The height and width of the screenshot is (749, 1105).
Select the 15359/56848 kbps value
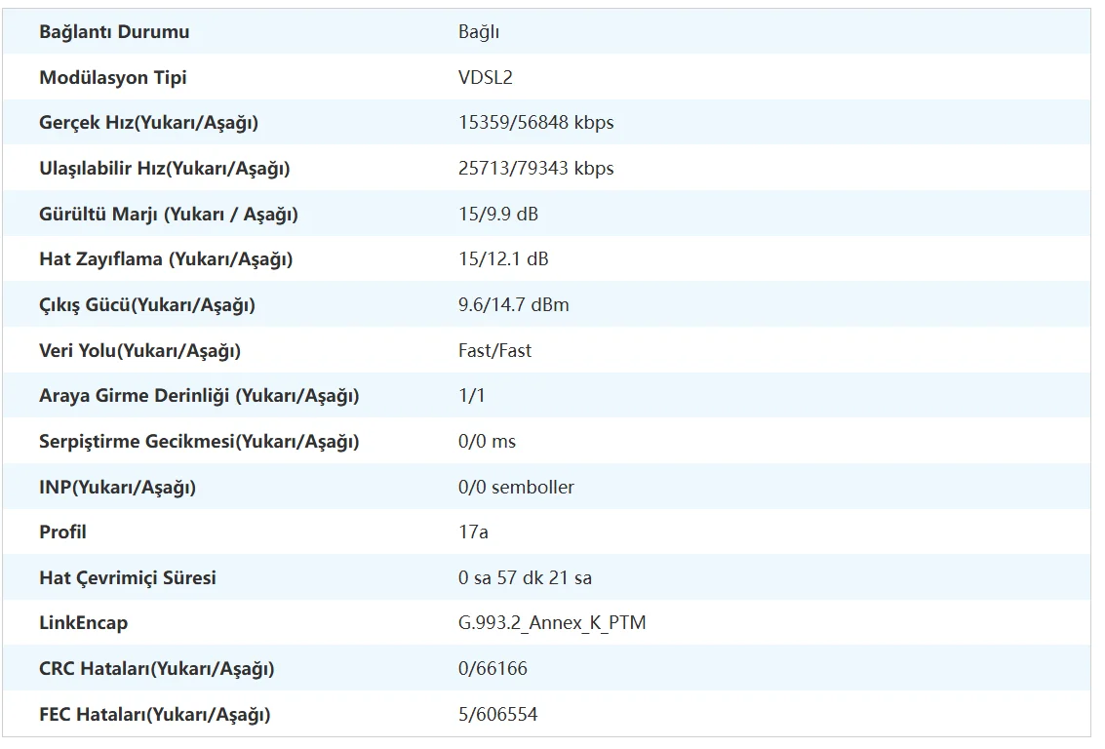(535, 123)
